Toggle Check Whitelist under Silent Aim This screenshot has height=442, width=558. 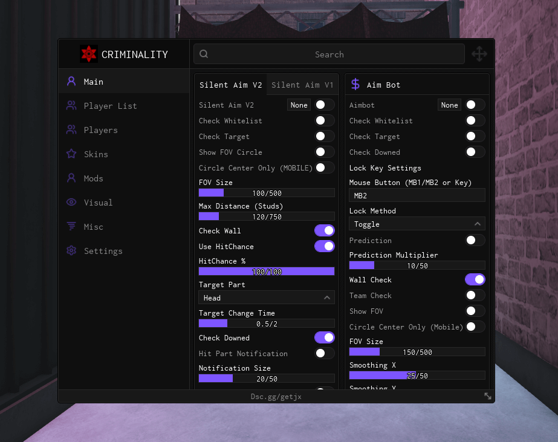point(325,120)
